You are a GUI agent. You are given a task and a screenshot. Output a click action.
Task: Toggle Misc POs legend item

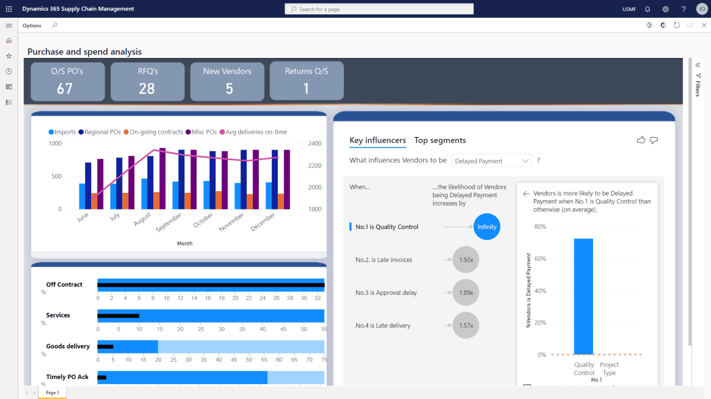(201, 132)
